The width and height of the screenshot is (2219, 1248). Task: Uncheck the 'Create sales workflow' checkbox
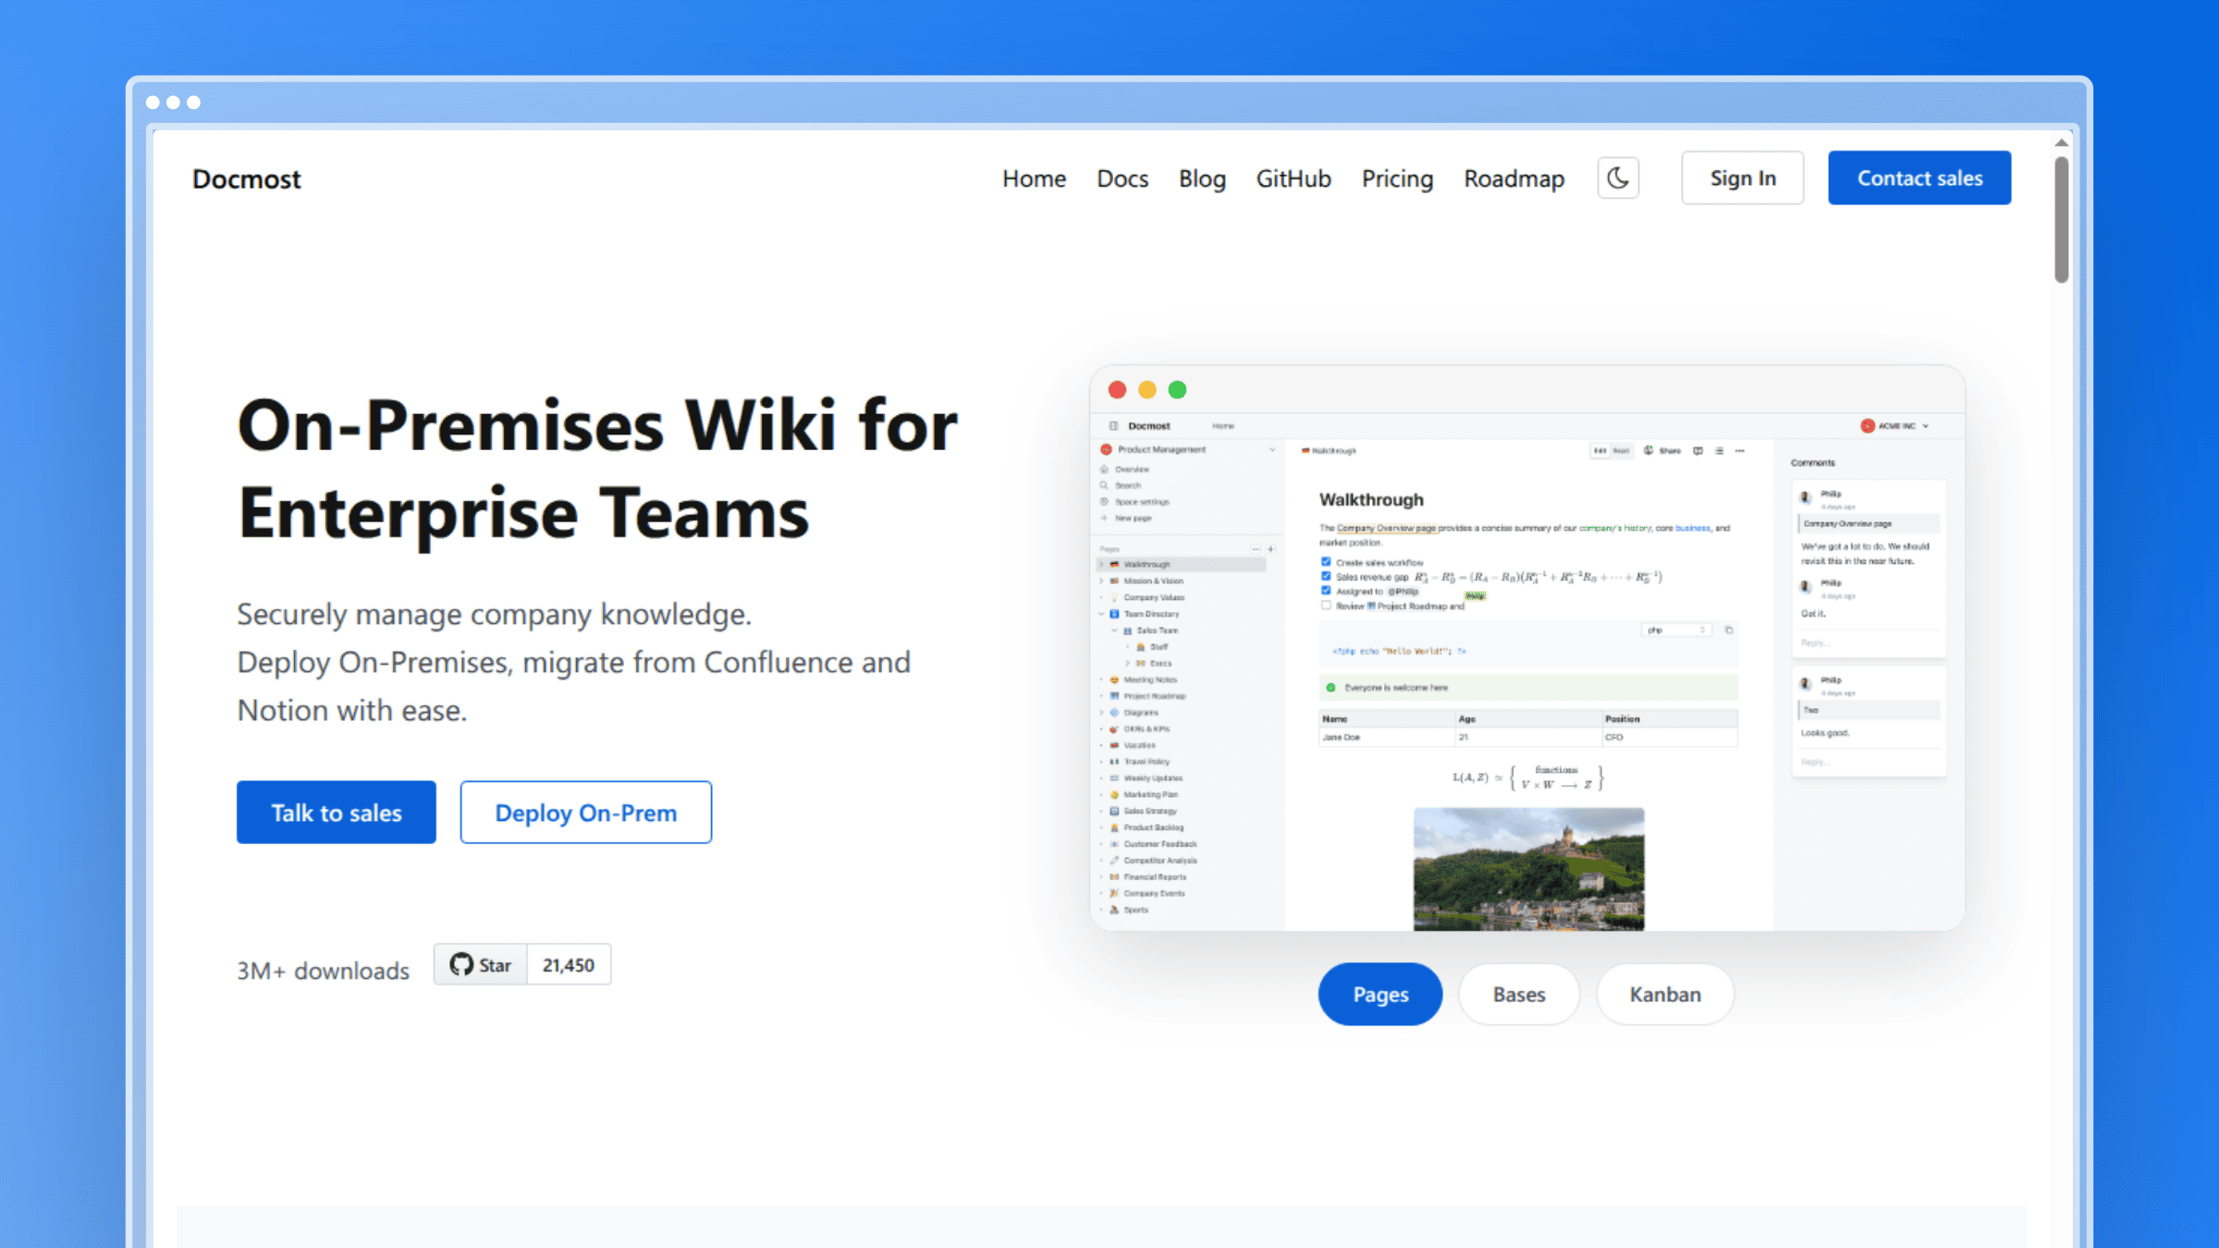coord(1326,562)
